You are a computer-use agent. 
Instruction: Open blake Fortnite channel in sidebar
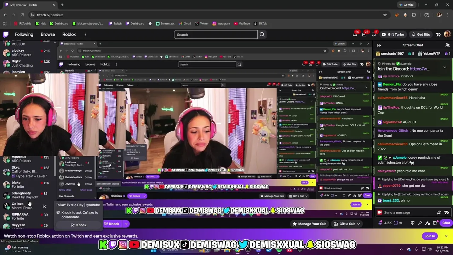click(27, 185)
